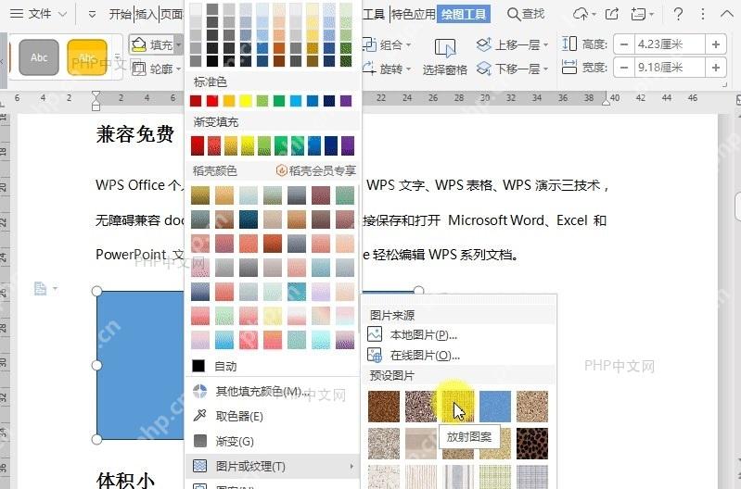Click the layout options icon beside shape

(x=41, y=288)
